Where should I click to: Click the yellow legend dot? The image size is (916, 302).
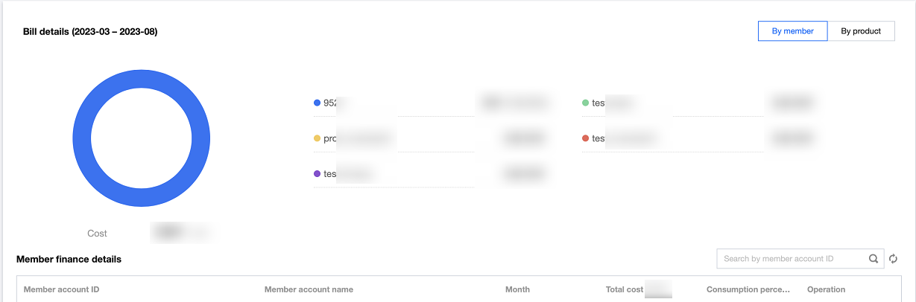pyautogui.click(x=318, y=138)
